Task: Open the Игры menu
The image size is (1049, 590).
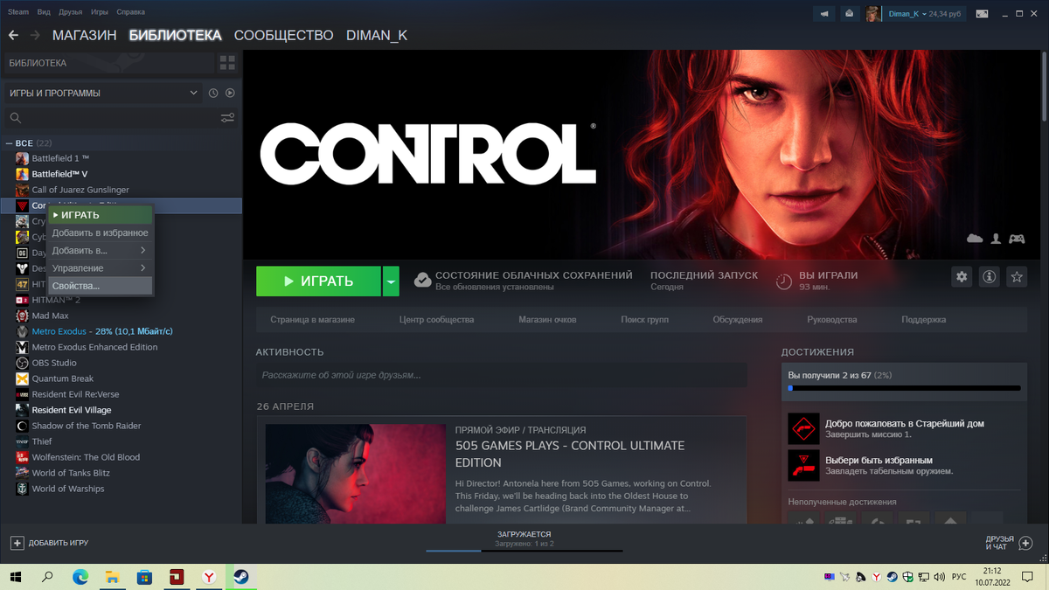Action: pos(100,12)
